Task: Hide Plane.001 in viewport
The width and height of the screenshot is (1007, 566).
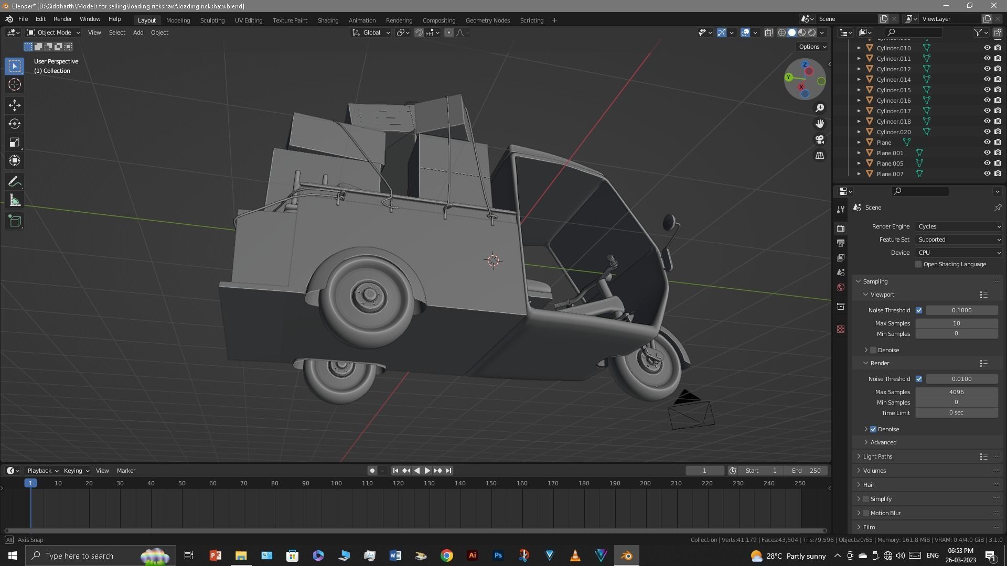Action: [987, 153]
